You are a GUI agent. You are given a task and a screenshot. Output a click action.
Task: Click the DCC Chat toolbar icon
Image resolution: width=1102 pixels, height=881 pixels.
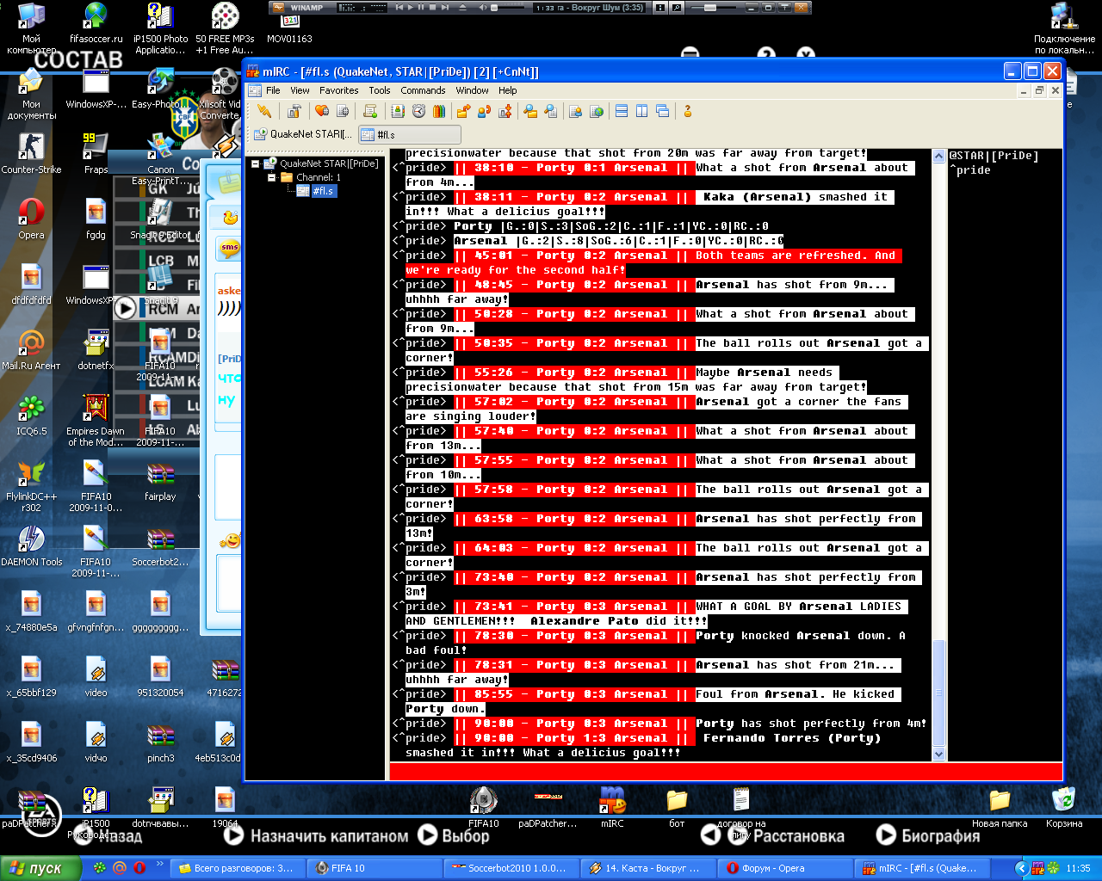(x=484, y=111)
